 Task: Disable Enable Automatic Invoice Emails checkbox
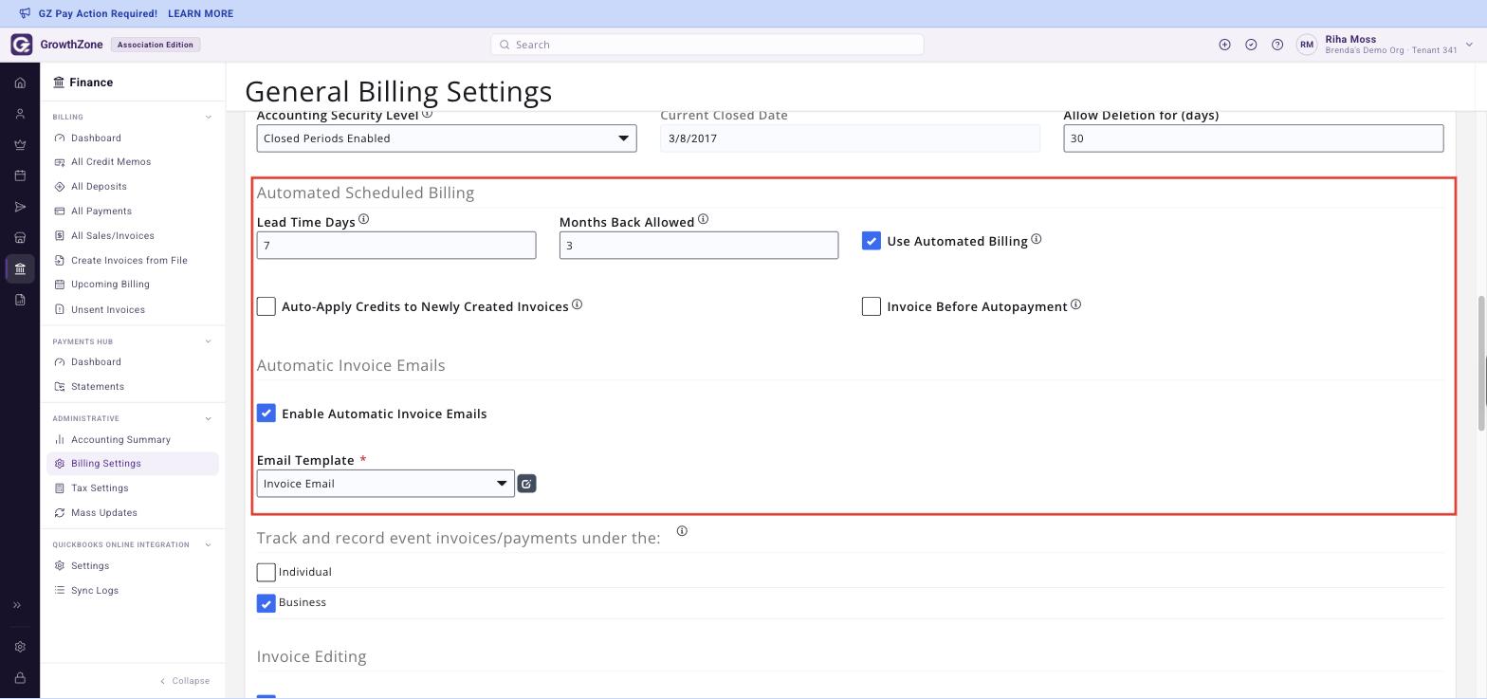pyautogui.click(x=266, y=414)
